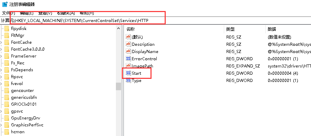Expand the FontCache key
This screenshot has height=136, width=311.
1,42
